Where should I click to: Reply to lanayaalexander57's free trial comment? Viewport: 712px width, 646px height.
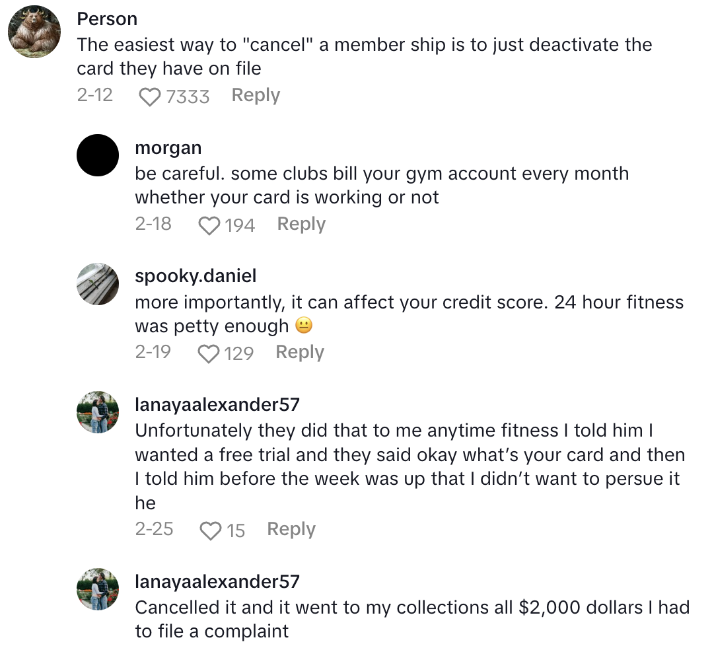[291, 529]
